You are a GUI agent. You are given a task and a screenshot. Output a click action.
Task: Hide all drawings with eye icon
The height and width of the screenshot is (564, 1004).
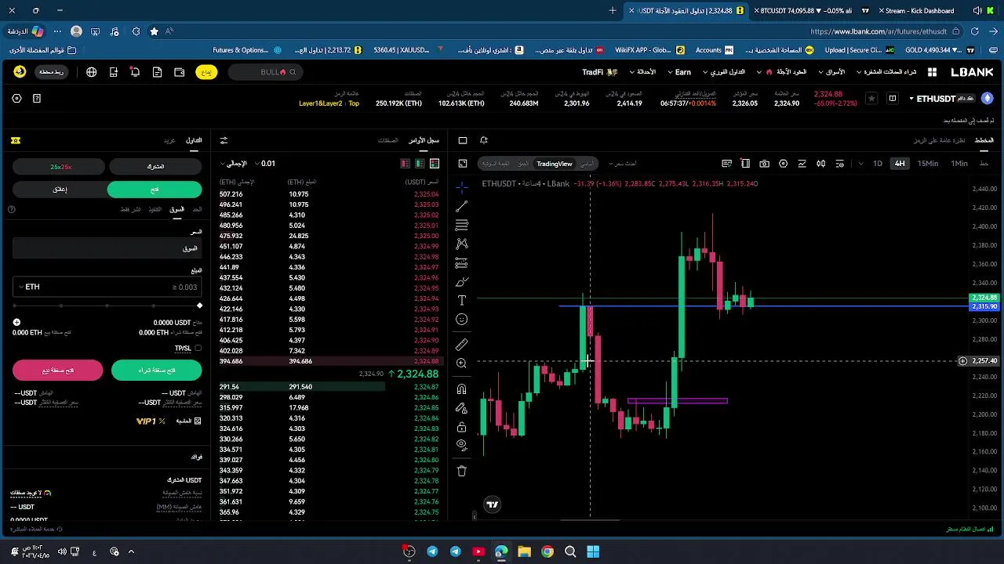click(x=462, y=445)
